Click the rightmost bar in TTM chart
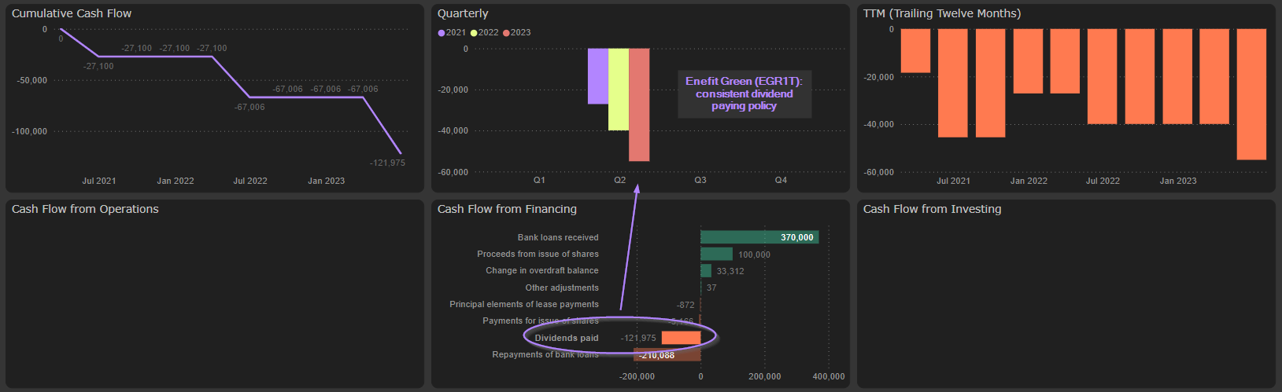This screenshot has height=392, width=1282. click(x=1251, y=94)
